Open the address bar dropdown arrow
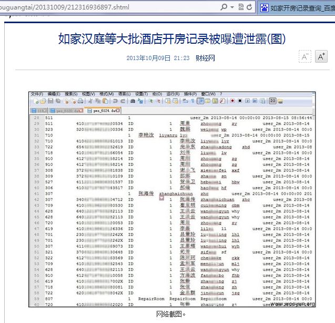The image size is (335, 323). pyautogui.click(x=232, y=7)
